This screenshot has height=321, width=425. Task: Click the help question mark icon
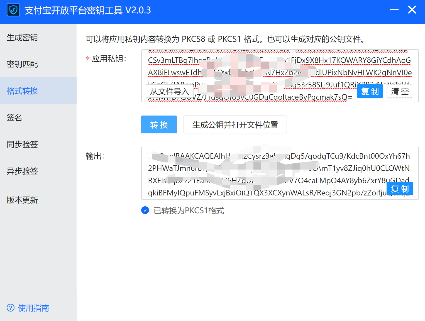tap(11, 308)
